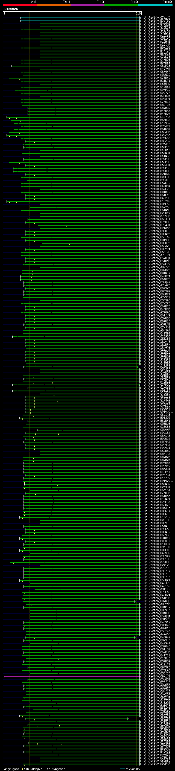Select hit label UniRef100_C0P4K4

point(157,445)
